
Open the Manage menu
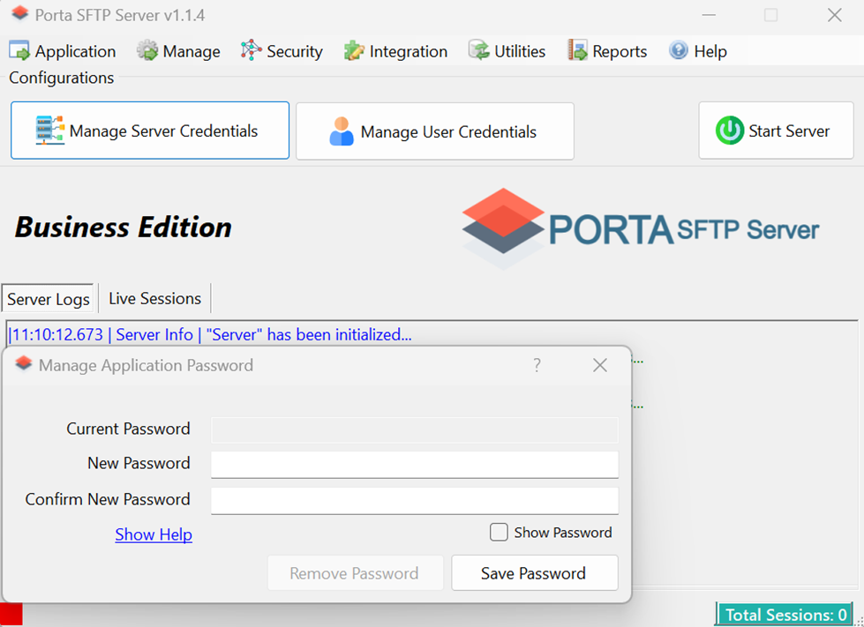(x=178, y=50)
